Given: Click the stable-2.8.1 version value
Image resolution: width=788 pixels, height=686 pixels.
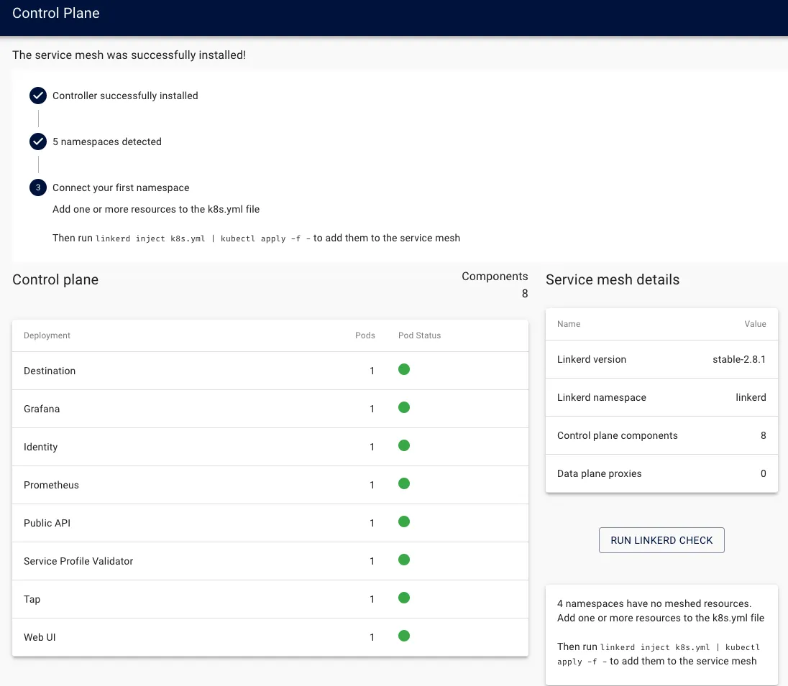Looking at the screenshot, I should coord(739,360).
